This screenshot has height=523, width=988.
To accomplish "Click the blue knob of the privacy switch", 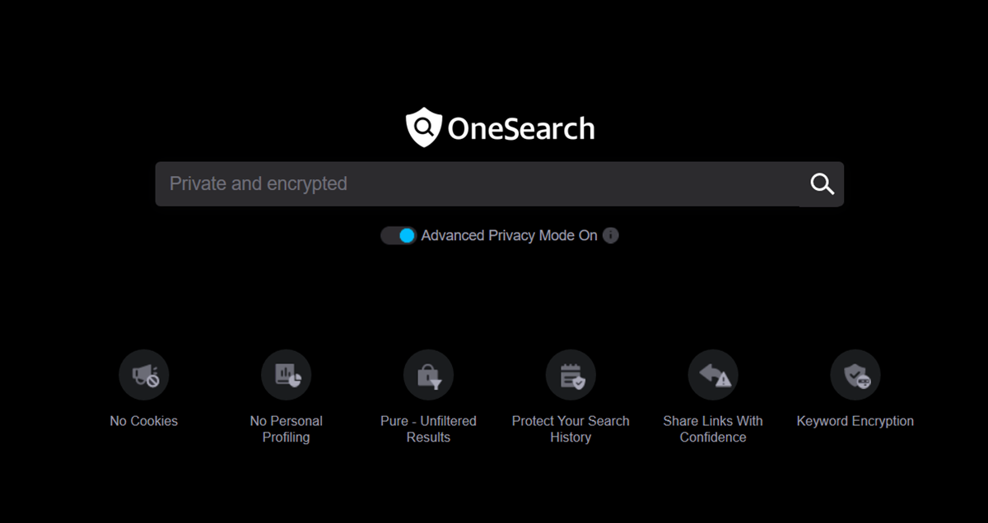I will coord(407,235).
